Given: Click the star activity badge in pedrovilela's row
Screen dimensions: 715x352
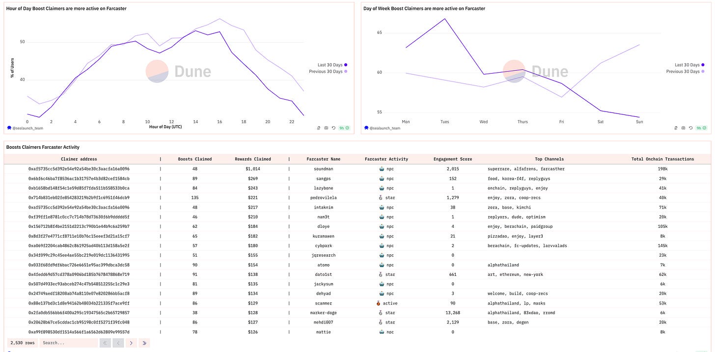Looking at the screenshot, I should click(x=387, y=197).
